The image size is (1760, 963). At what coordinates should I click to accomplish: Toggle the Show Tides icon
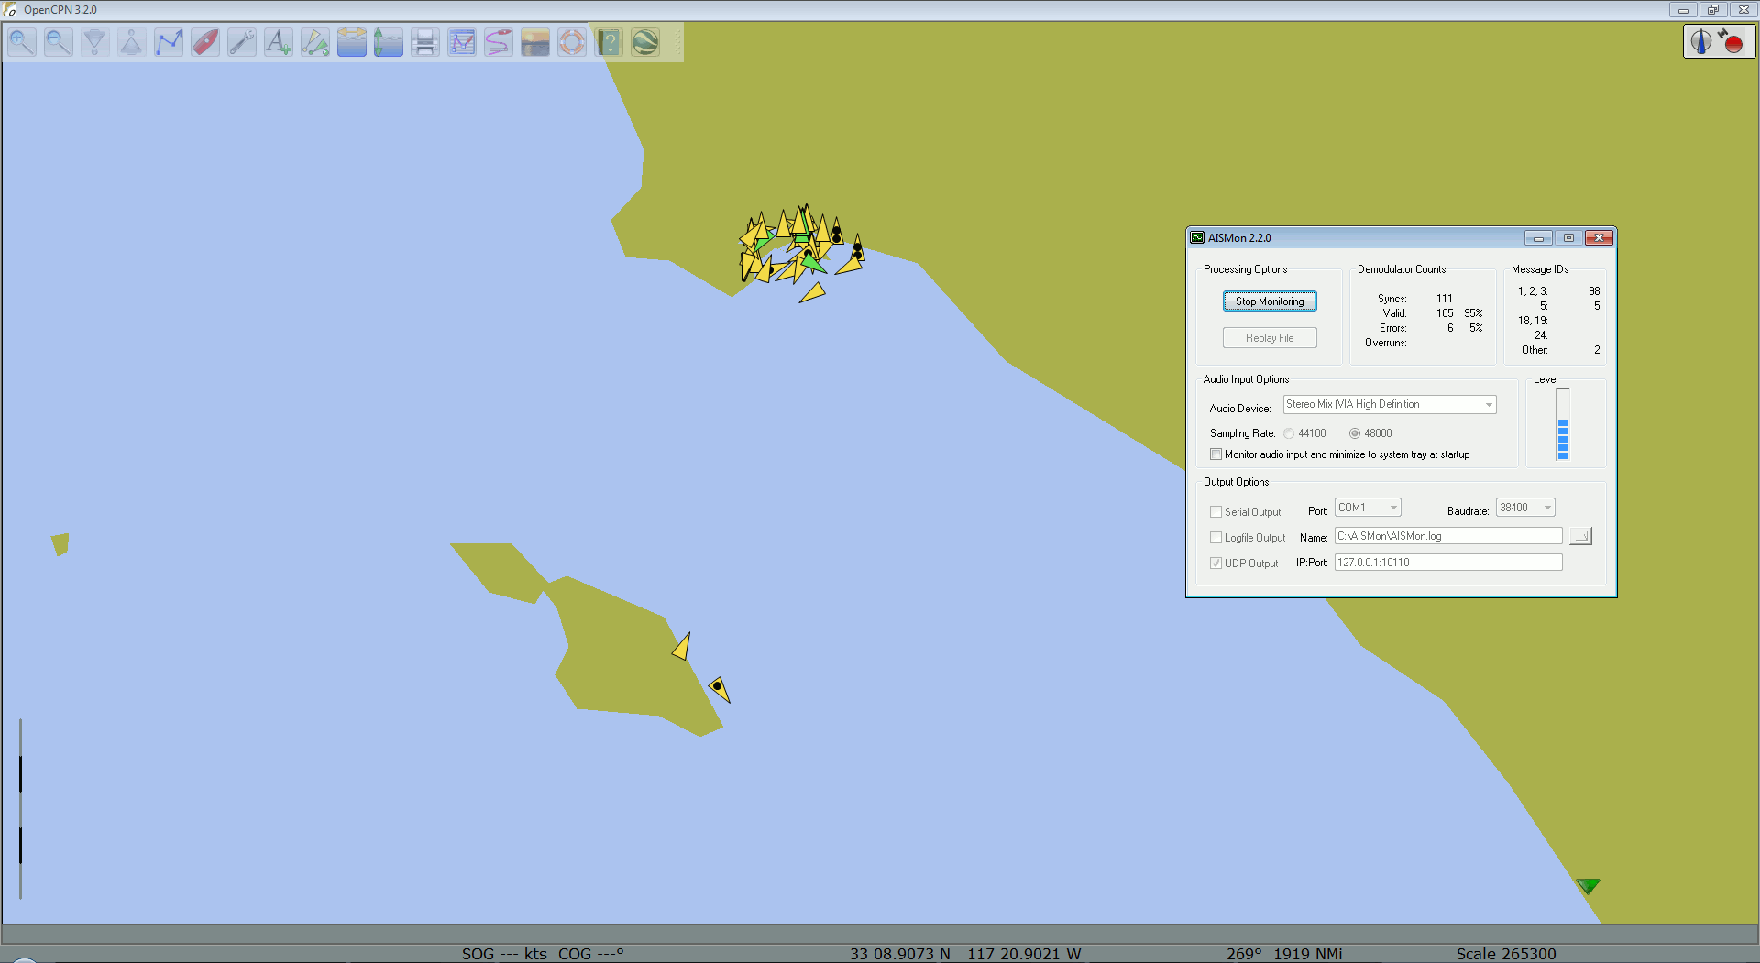(389, 42)
